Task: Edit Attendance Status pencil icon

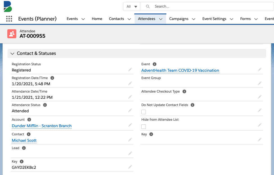Action: pyautogui.click(x=130, y=110)
